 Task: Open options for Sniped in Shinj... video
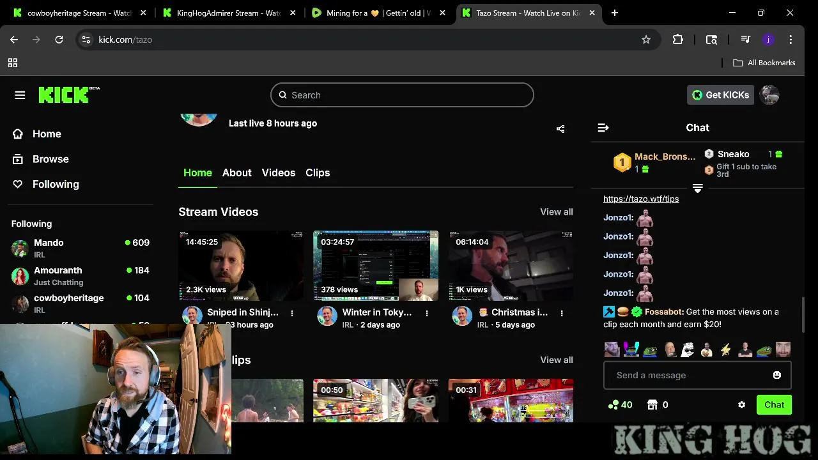292,313
